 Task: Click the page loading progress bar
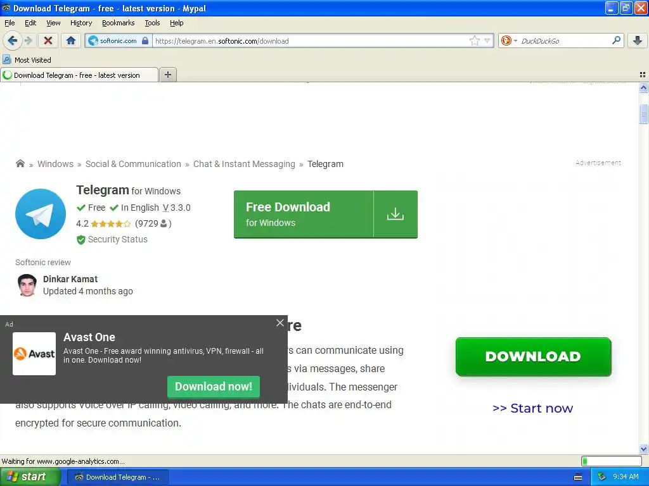click(612, 461)
